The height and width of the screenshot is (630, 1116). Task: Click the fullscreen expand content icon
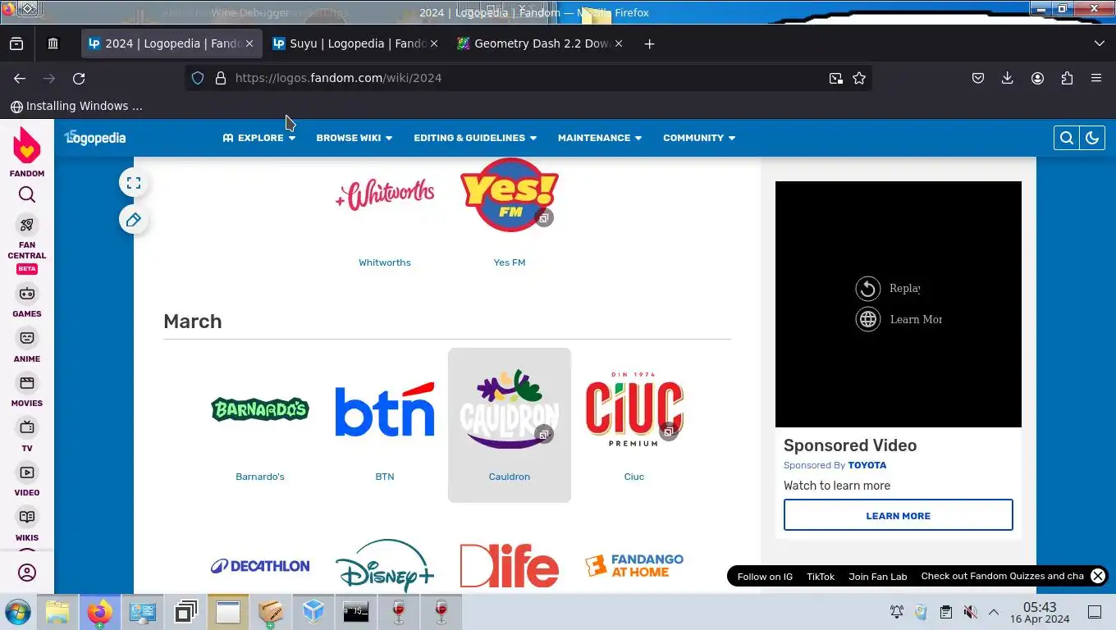tap(134, 183)
